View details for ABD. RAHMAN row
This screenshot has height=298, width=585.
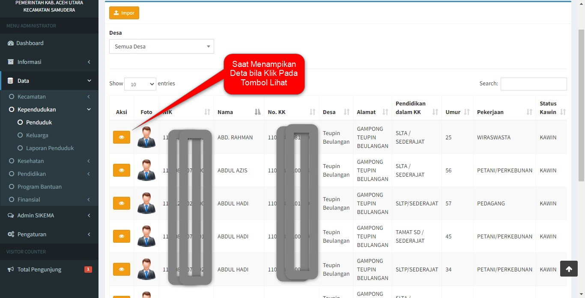coord(122,137)
